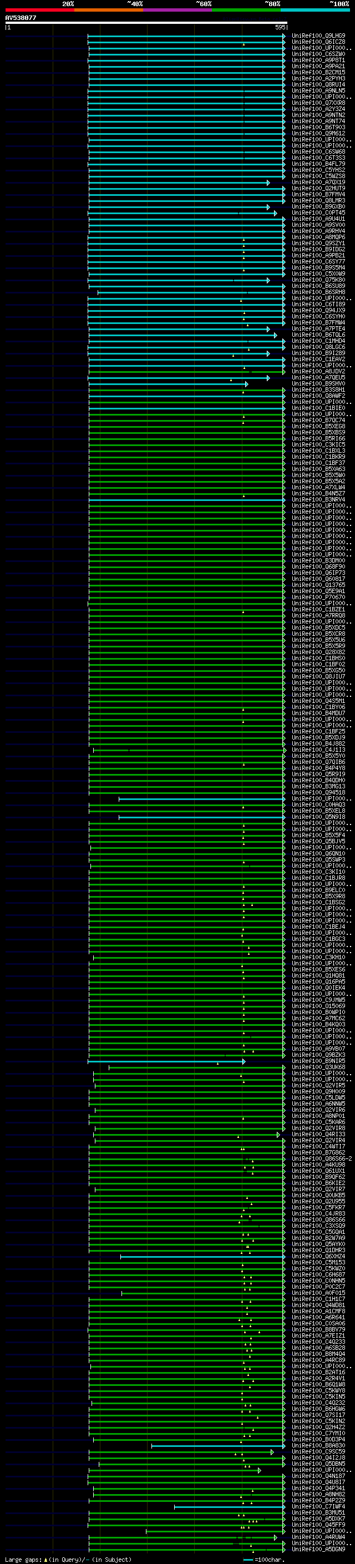355x1564 pixels.
Task: Select hit UniRef100_C7IWF4
Action: tap(318, 1507)
